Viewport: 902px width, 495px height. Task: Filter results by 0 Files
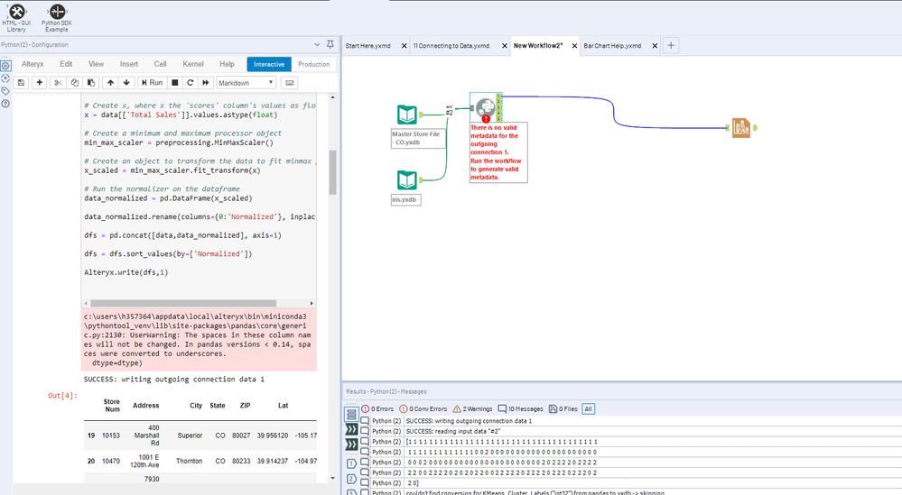(x=563, y=408)
